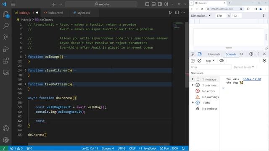Viewport: 269px width, 151px height.
Task: Click the console Filter field
Action: click(211, 67)
